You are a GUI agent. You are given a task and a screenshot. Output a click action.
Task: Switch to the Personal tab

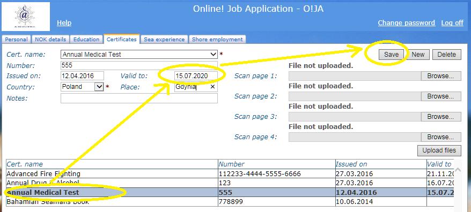tap(16, 39)
